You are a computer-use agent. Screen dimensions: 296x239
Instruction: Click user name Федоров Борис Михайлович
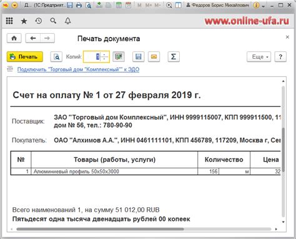point(217,5)
